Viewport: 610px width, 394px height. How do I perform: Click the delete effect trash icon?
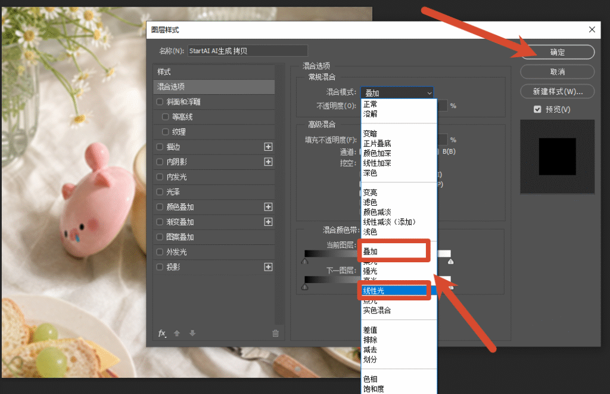[x=275, y=333]
